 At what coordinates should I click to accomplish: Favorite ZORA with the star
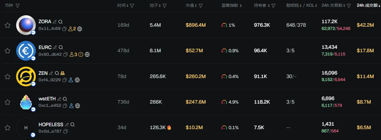[8, 25]
